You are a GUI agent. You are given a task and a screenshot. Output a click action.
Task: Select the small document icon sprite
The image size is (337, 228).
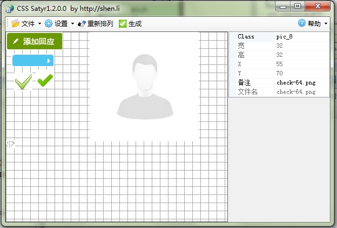coord(11,144)
